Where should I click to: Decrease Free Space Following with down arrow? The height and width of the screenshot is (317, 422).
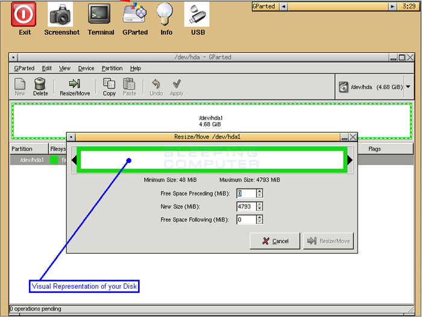[x=259, y=222]
